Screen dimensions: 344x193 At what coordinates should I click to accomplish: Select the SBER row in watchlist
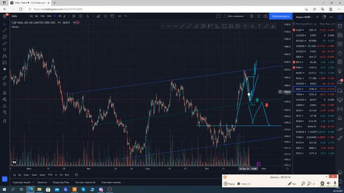pyautogui.click(x=314, y=57)
